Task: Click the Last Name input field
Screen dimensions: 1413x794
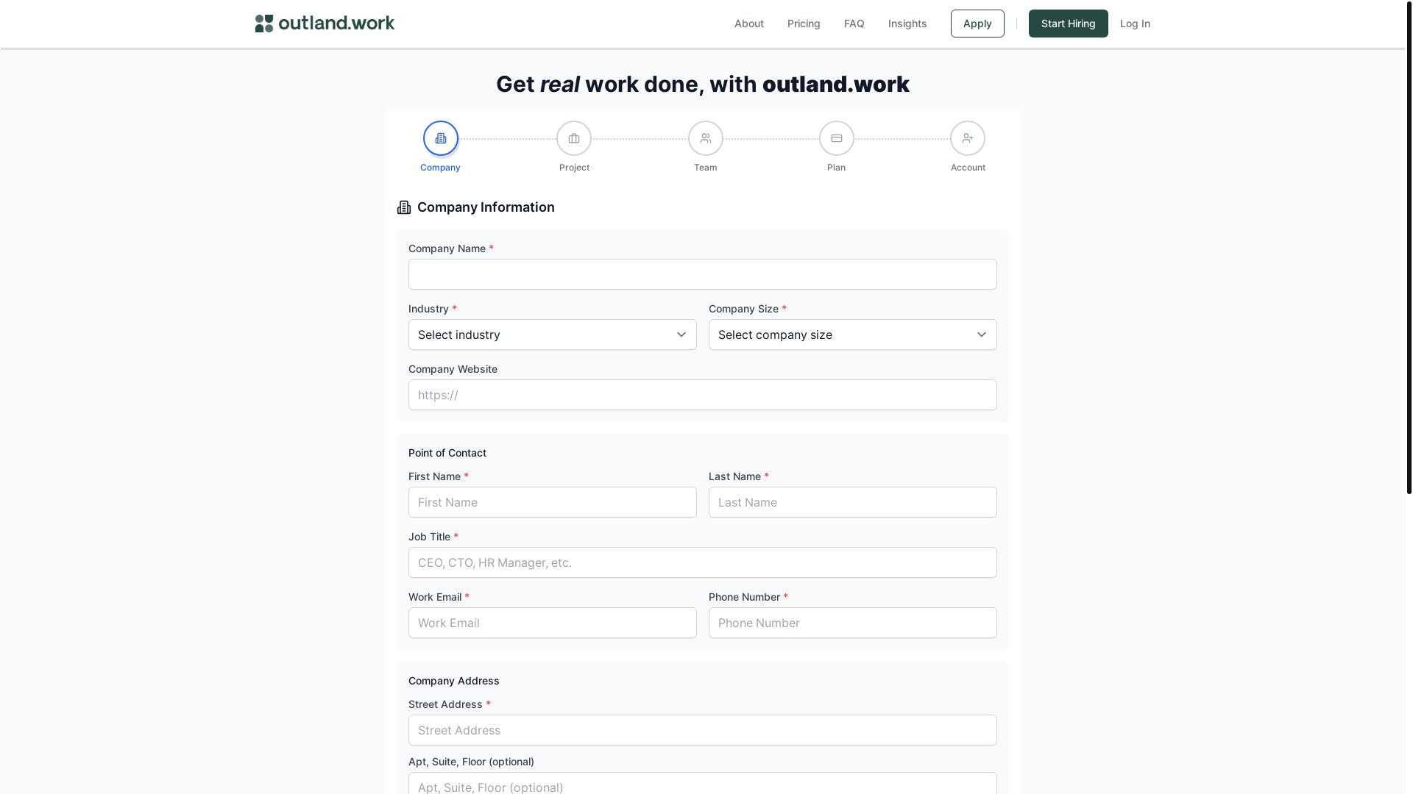Action: coord(853,502)
